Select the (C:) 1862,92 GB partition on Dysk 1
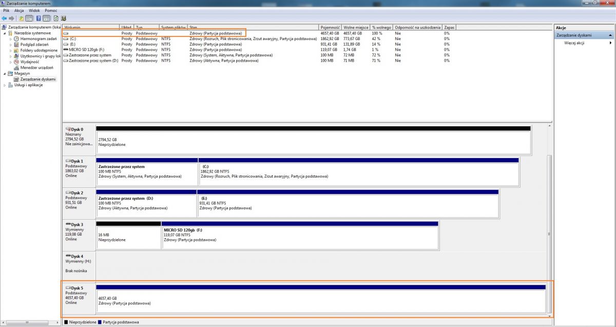 point(359,173)
